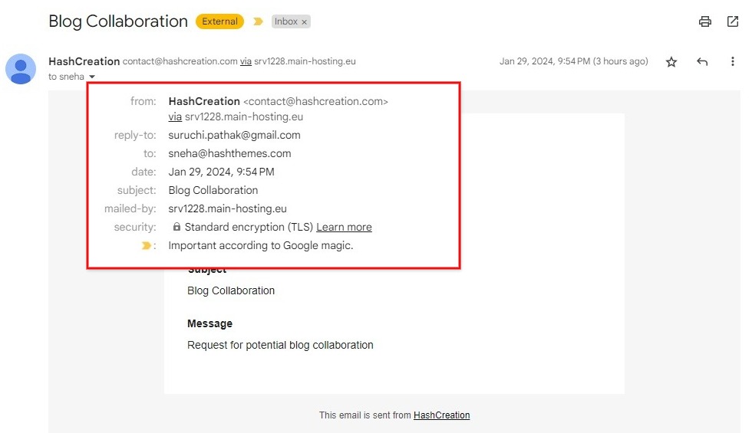Remove the Inbox label with its x
Viewport: 752px width, 433px height.
pyautogui.click(x=304, y=22)
